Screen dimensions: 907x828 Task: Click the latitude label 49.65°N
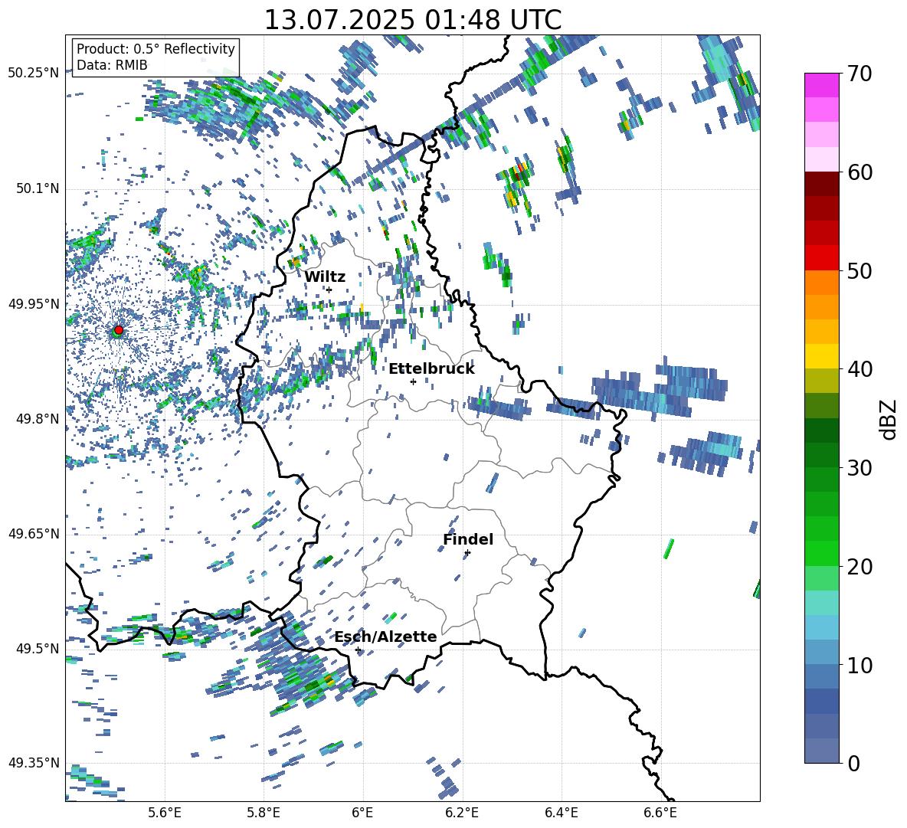34,533
